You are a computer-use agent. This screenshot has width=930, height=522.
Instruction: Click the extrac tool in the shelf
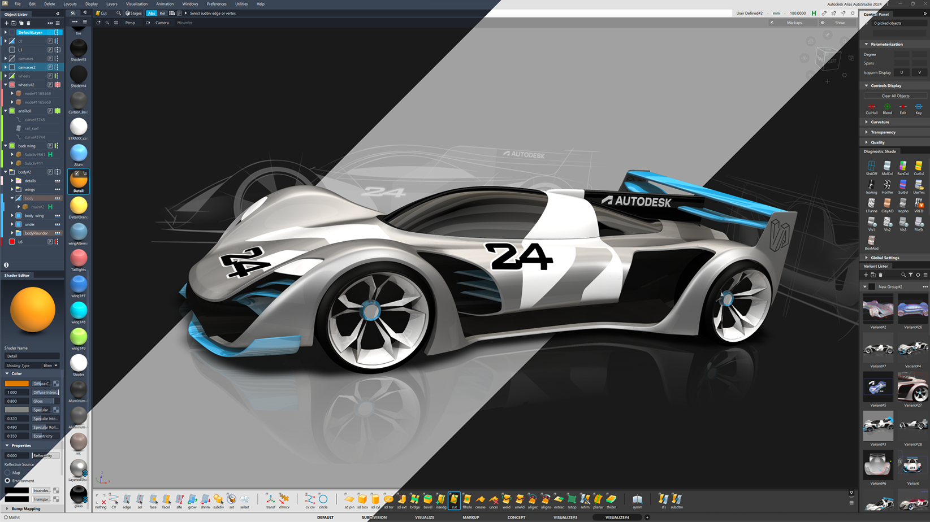pos(559,501)
